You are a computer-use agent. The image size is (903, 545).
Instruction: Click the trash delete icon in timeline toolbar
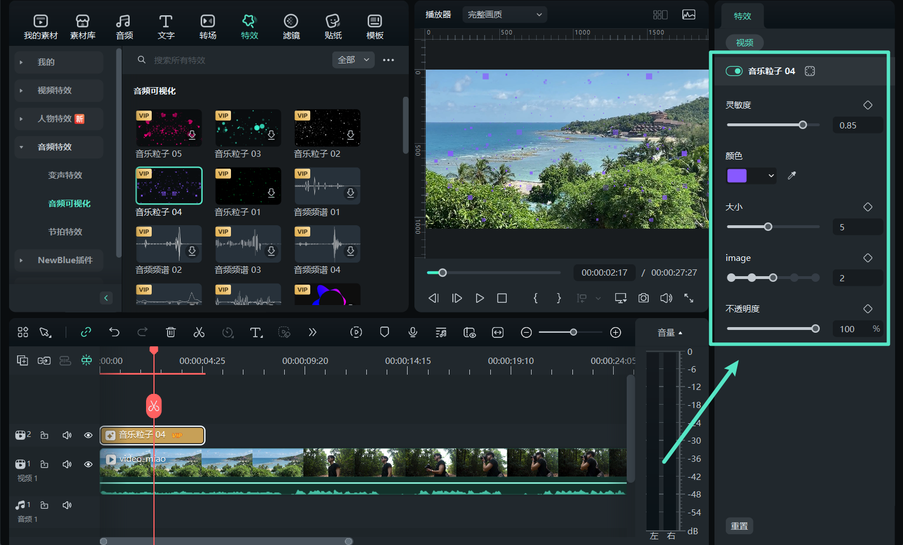pos(170,332)
